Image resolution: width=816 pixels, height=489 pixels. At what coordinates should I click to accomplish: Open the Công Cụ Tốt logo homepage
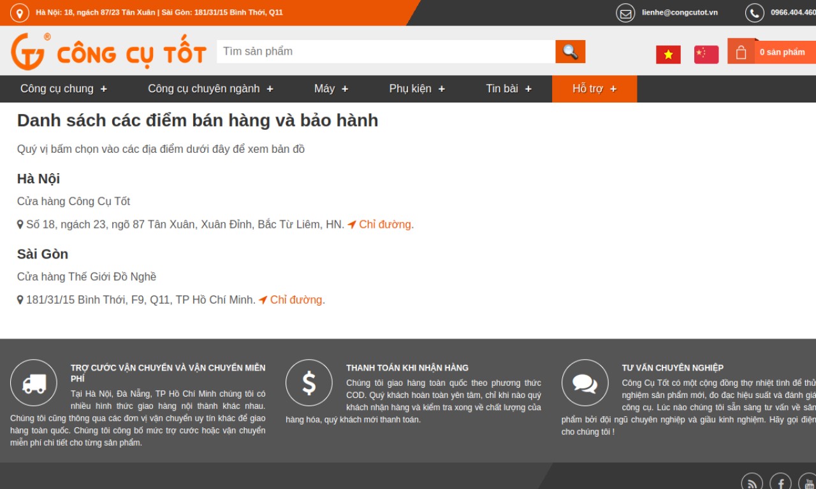click(x=108, y=52)
